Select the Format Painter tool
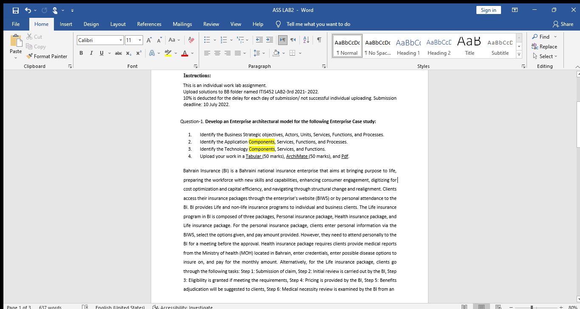Viewport: 580px width, 309px height. tap(47, 56)
